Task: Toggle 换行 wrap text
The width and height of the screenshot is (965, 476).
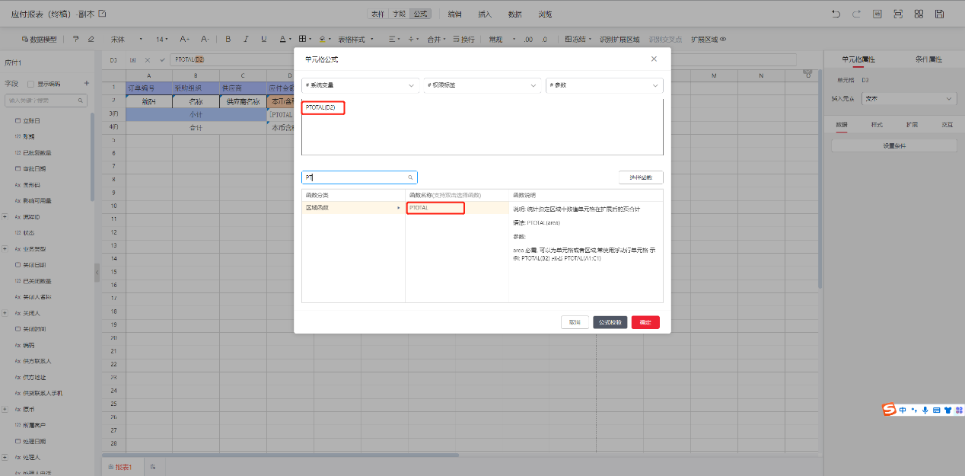Action: [463, 39]
